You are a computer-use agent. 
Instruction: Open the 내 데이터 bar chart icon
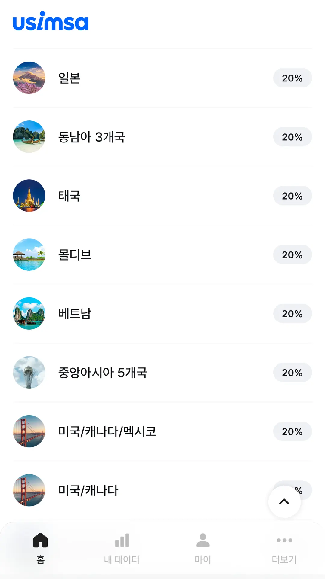click(x=122, y=540)
